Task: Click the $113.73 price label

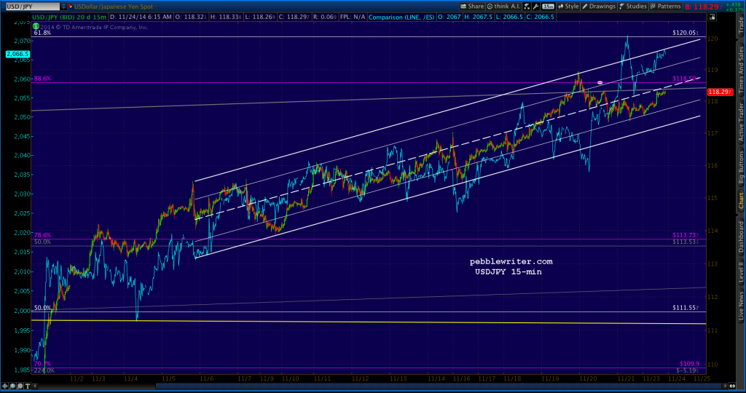Action: click(x=686, y=235)
